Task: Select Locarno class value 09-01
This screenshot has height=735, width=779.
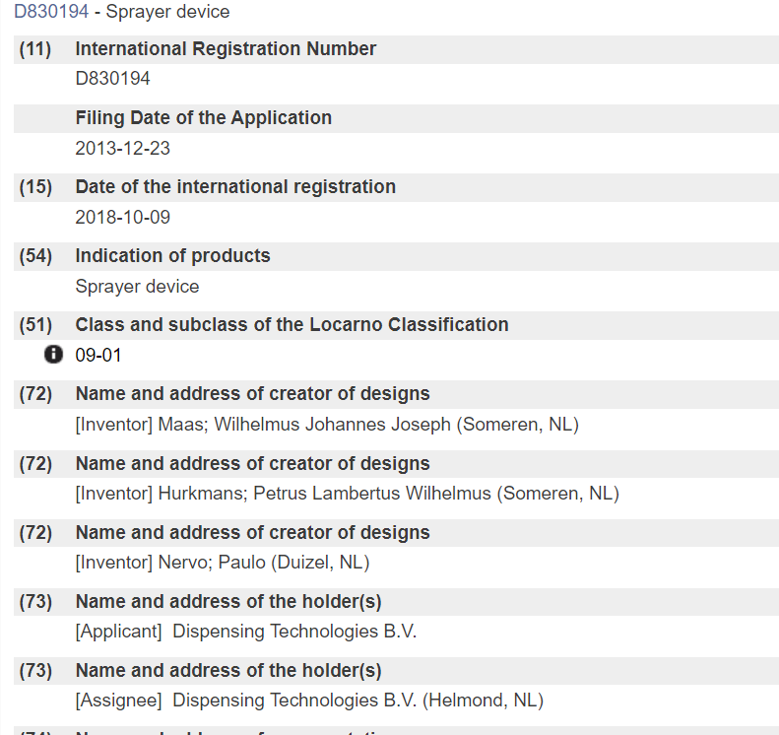Action: click(x=98, y=356)
